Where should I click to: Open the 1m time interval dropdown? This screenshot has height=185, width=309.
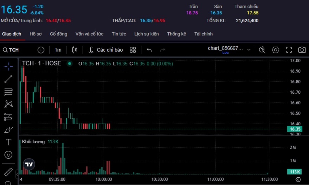[58, 50]
